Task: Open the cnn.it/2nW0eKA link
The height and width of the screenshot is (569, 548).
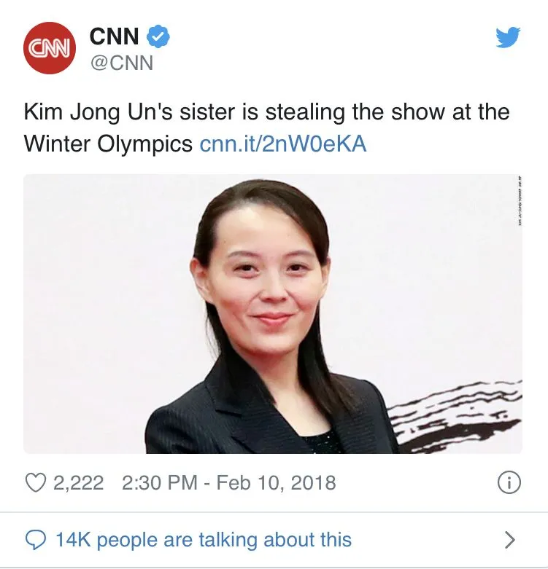Action: (283, 144)
